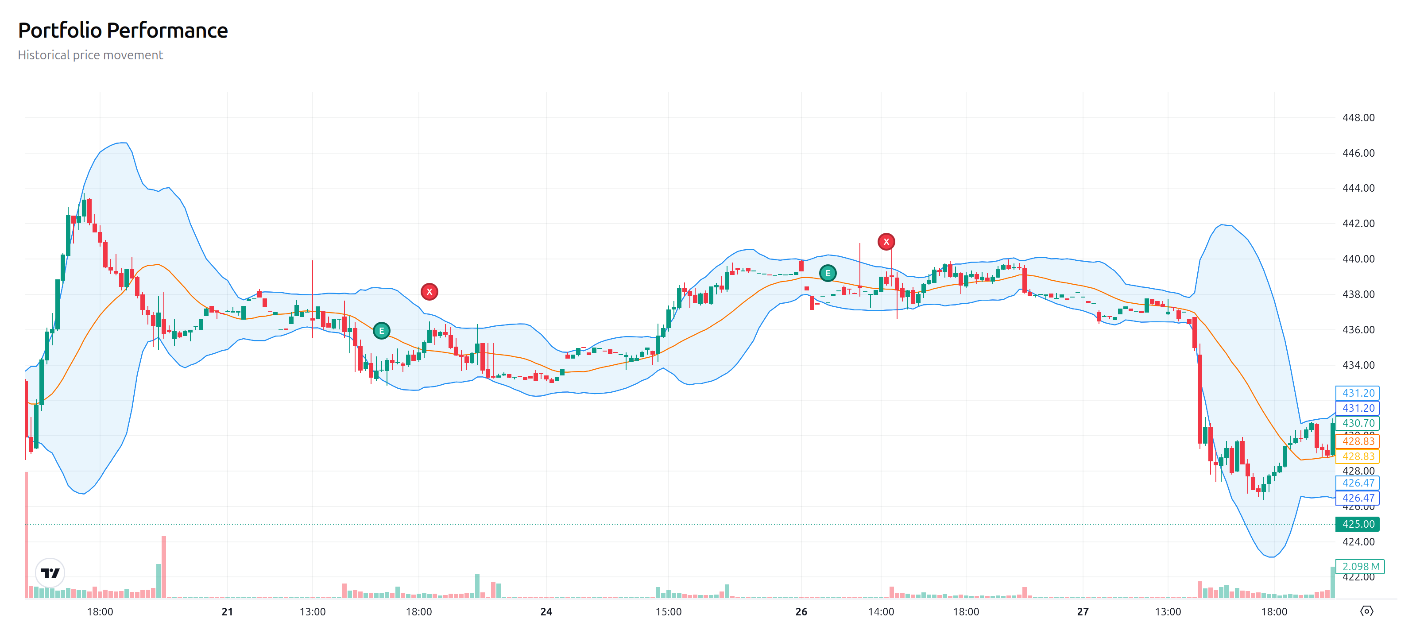The image size is (1420, 630).
Task: Click the date label 24 on time axis
Action: click(546, 611)
